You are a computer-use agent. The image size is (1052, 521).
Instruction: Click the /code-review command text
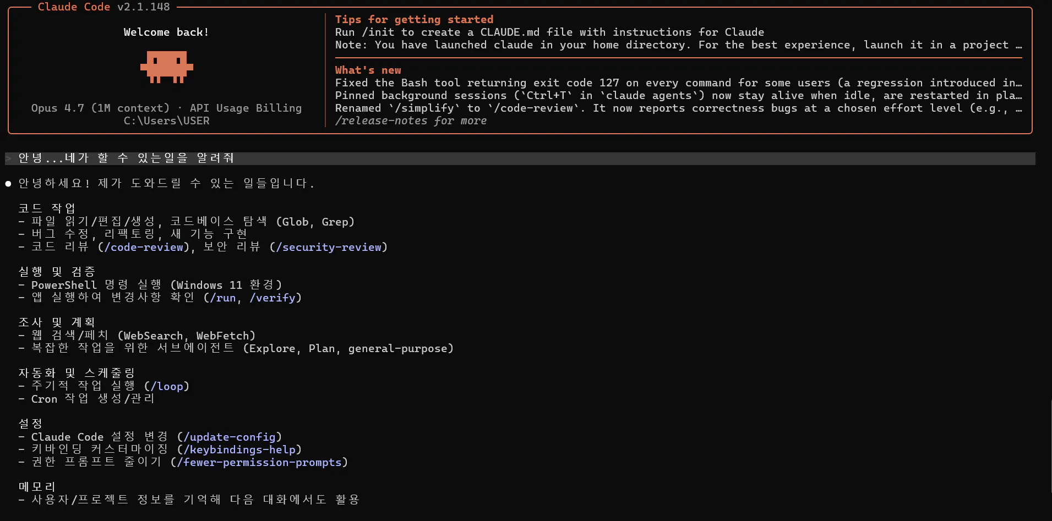click(144, 247)
